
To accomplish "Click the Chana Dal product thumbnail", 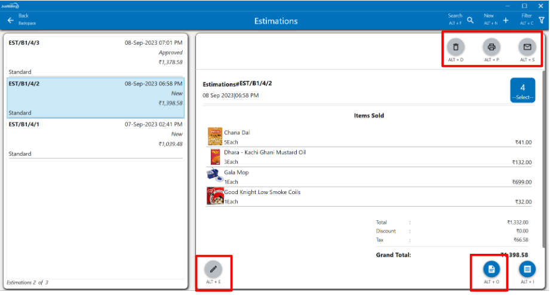I will point(214,137).
